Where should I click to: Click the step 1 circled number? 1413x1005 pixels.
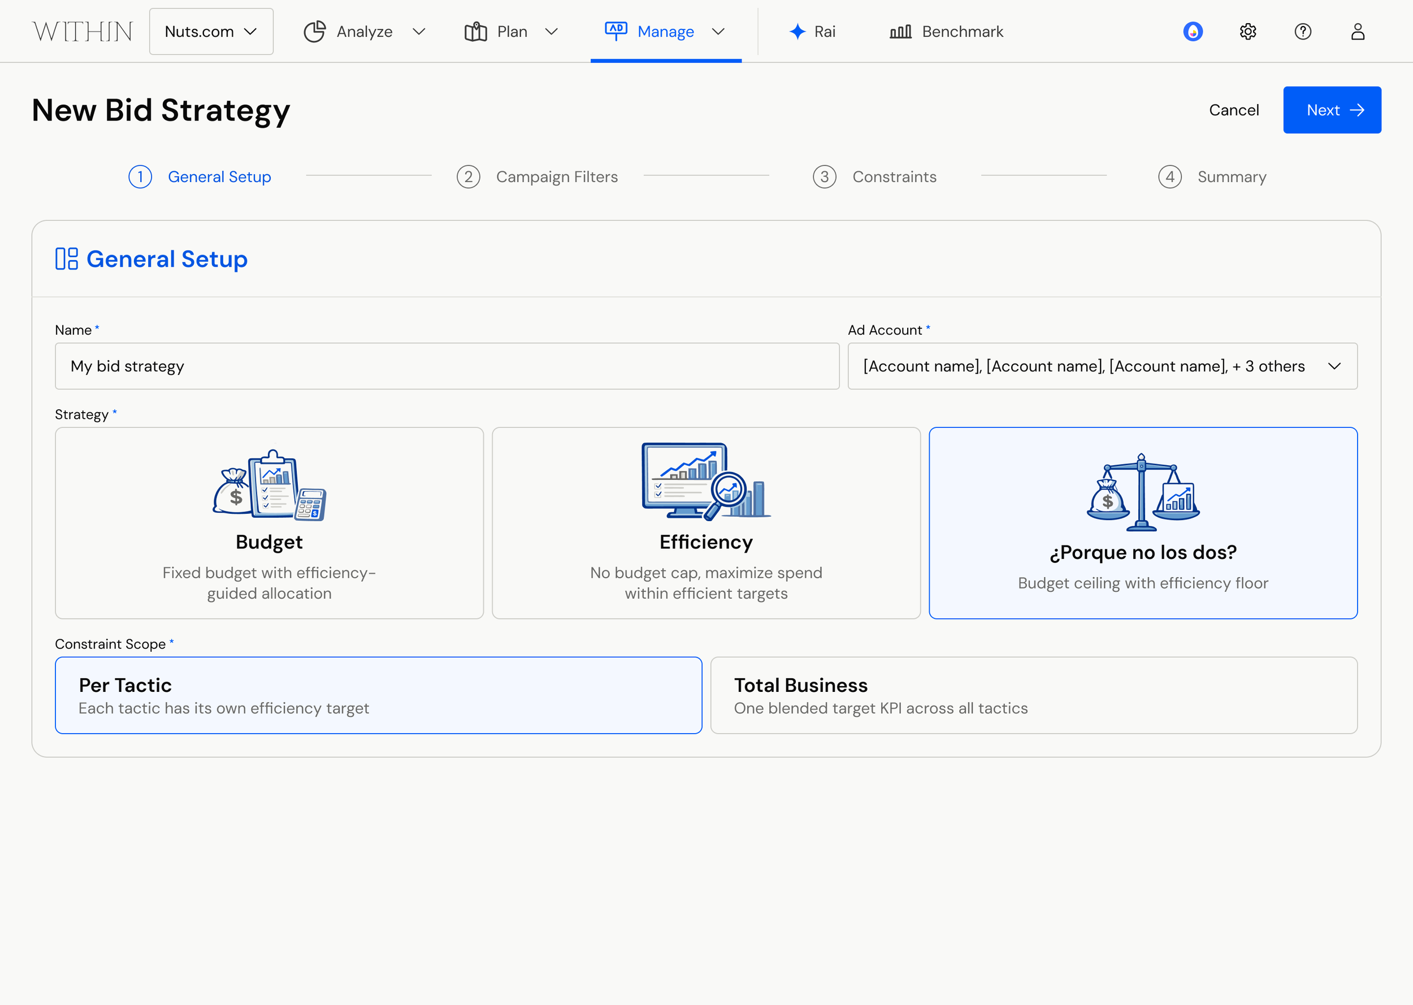coord(140,177)
